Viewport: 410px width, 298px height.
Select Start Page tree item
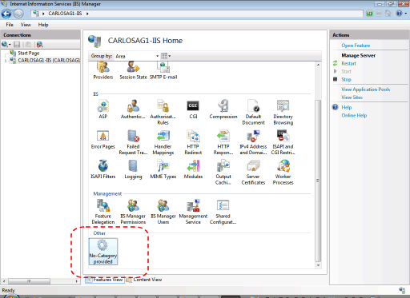pos(28,54)
